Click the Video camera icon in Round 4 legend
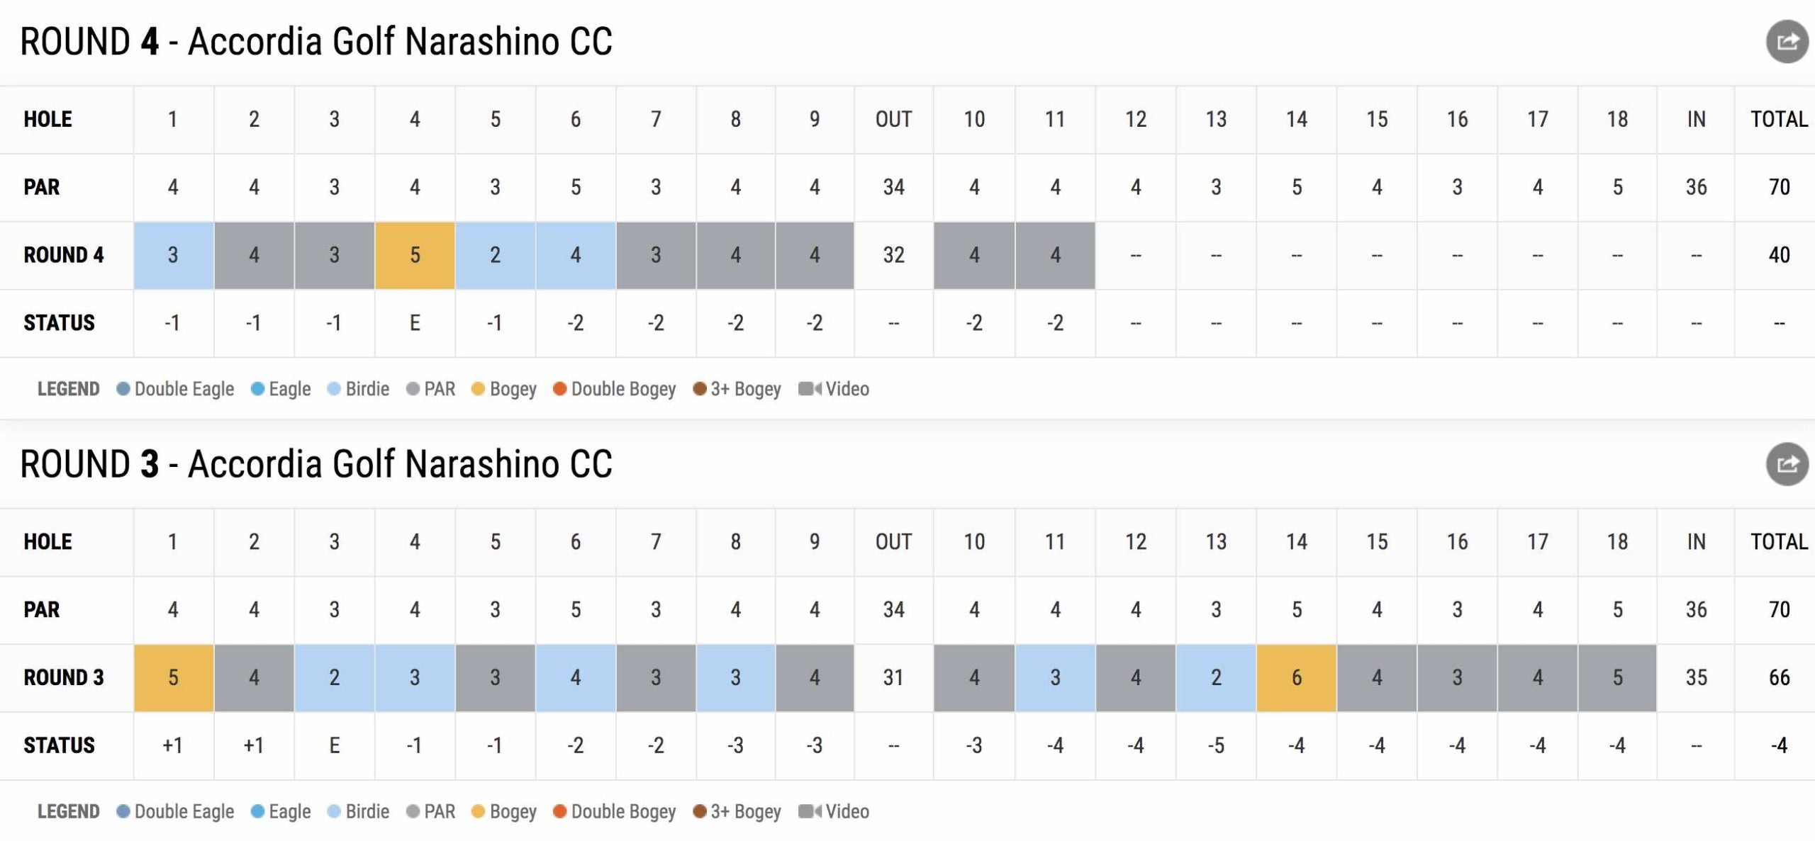 [x=809, y=389]
